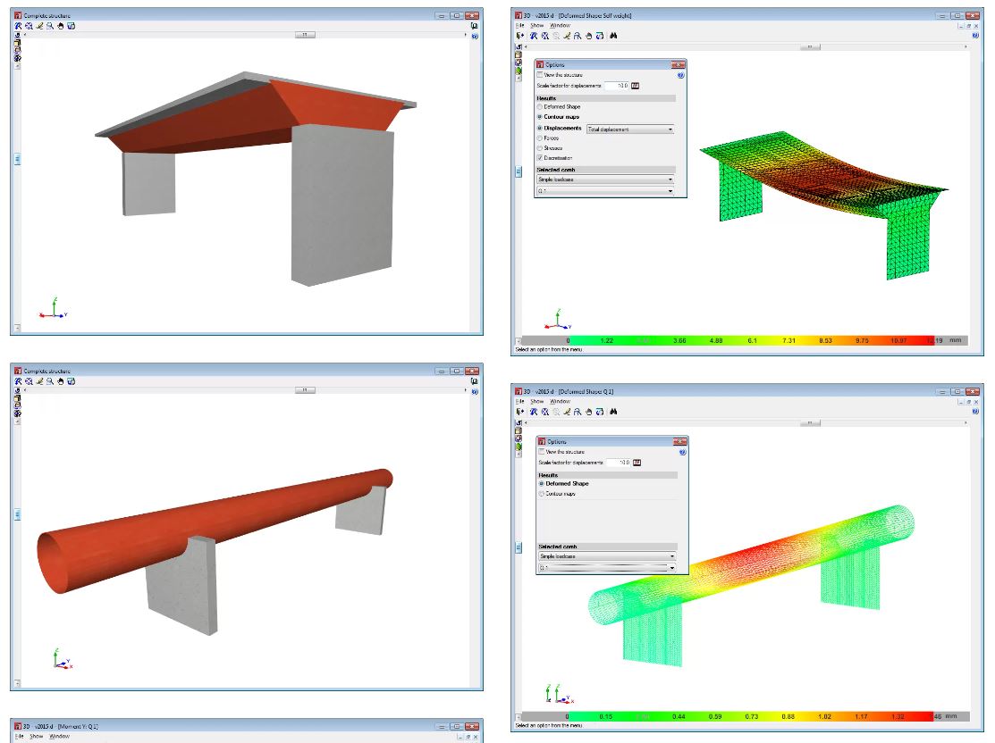Click the pan hand tool in Q 1 window

[588, 412]
